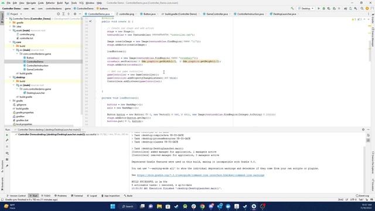Click Expand All icon in Project panel
The image size is (375, 211).
point(63,14)
